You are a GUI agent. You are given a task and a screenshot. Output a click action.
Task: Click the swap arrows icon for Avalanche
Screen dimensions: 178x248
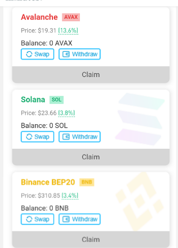coord(29,54)
